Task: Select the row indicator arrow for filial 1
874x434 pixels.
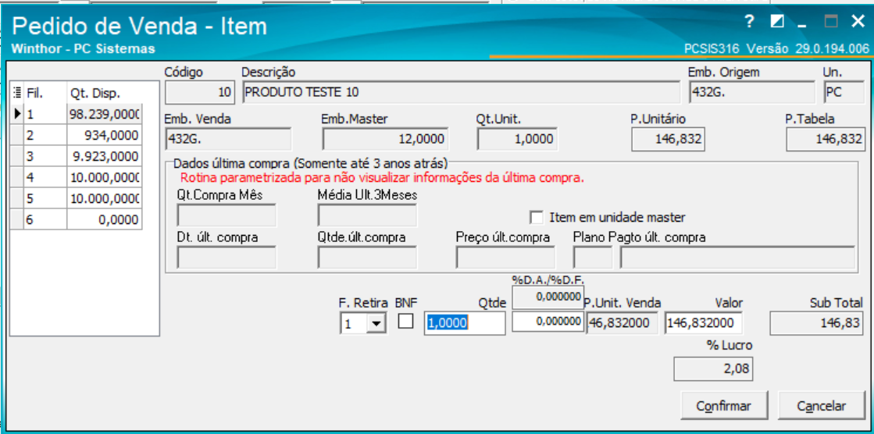Action: click(17, 114)
